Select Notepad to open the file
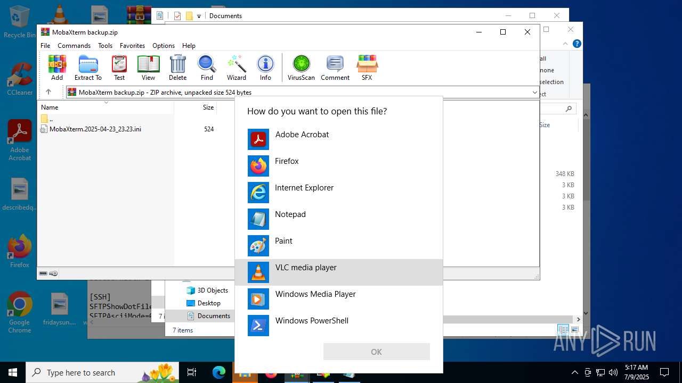 [x=339, y=219]
